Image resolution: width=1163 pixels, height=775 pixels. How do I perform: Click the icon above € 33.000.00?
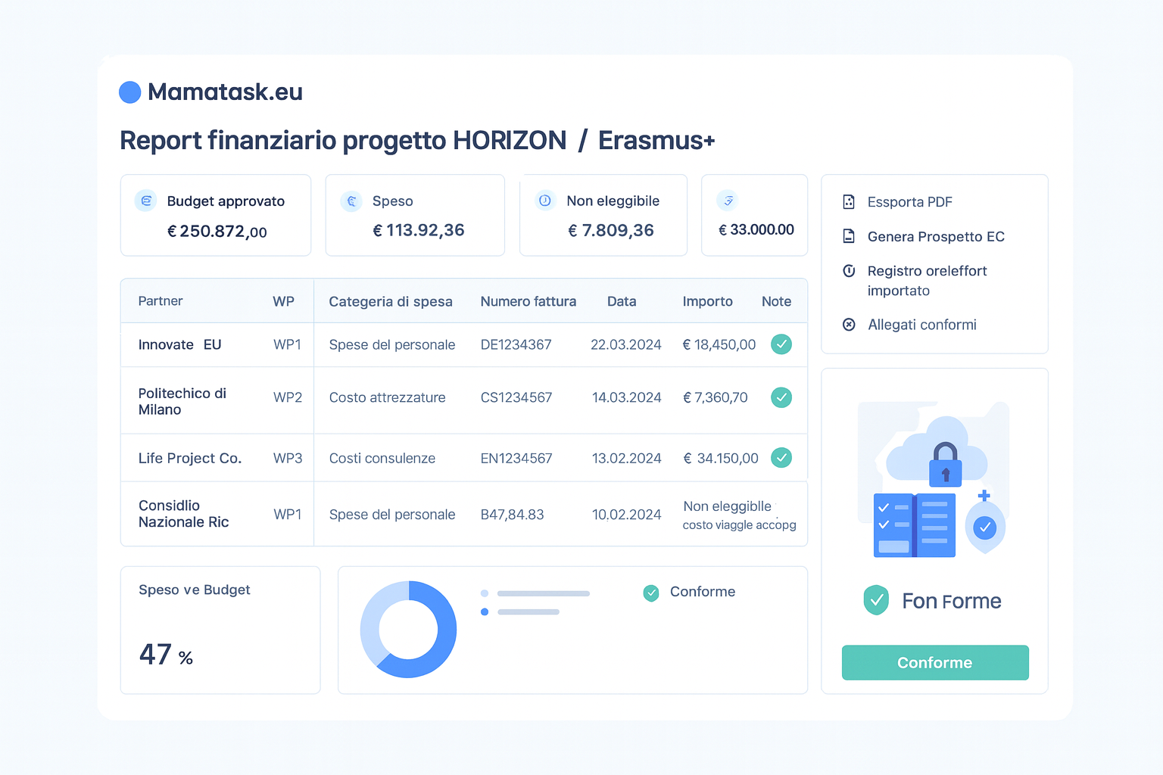(x=728, y=201)
